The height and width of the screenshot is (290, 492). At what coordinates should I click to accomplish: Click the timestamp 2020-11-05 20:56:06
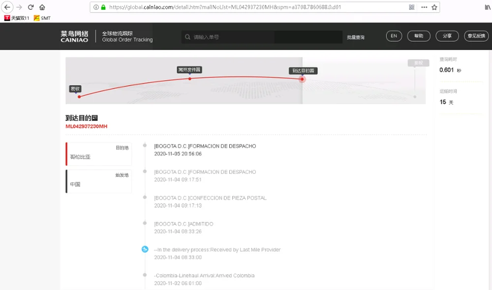coord(178,154)
